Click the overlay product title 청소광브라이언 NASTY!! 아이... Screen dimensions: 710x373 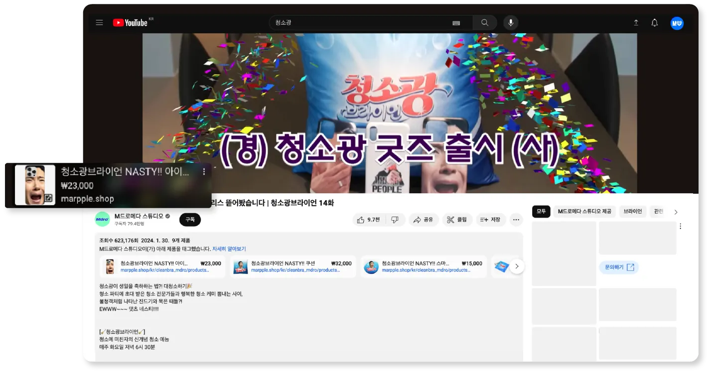coord(125,172)
